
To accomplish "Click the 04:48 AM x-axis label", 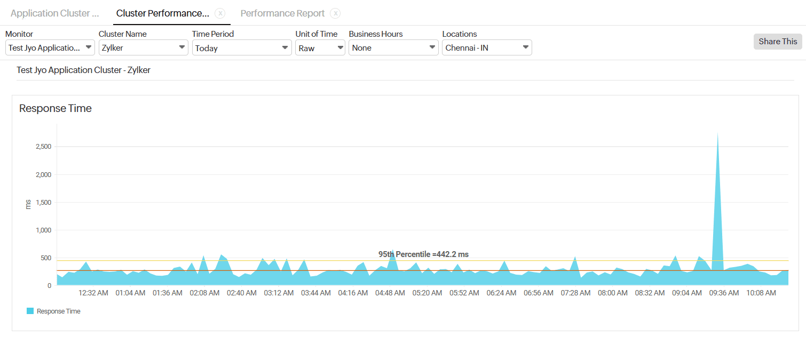I will [x=390, y=293].
